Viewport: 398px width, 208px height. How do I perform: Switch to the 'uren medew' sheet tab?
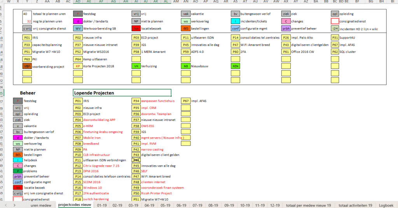tap(40, 205)
